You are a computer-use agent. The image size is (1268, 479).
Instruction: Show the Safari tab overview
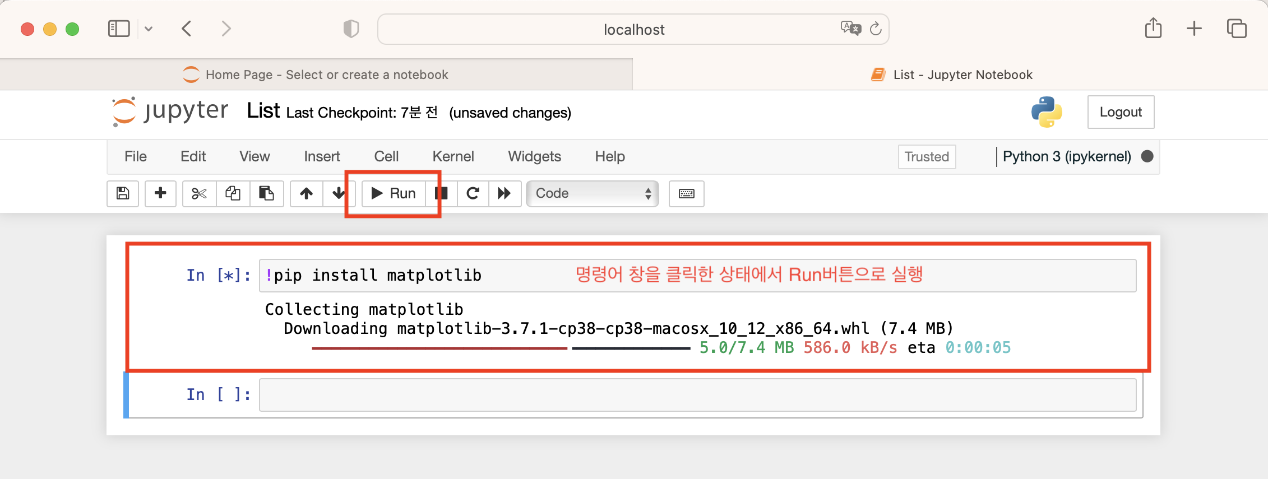coord(1237,29)
